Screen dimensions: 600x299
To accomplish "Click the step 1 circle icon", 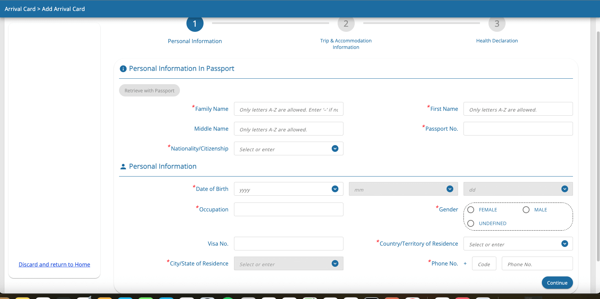I will [195, 24].
